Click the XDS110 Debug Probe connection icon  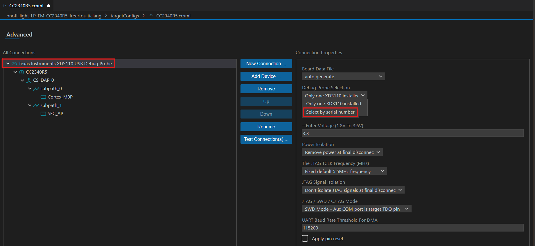(x=14, y=64)
